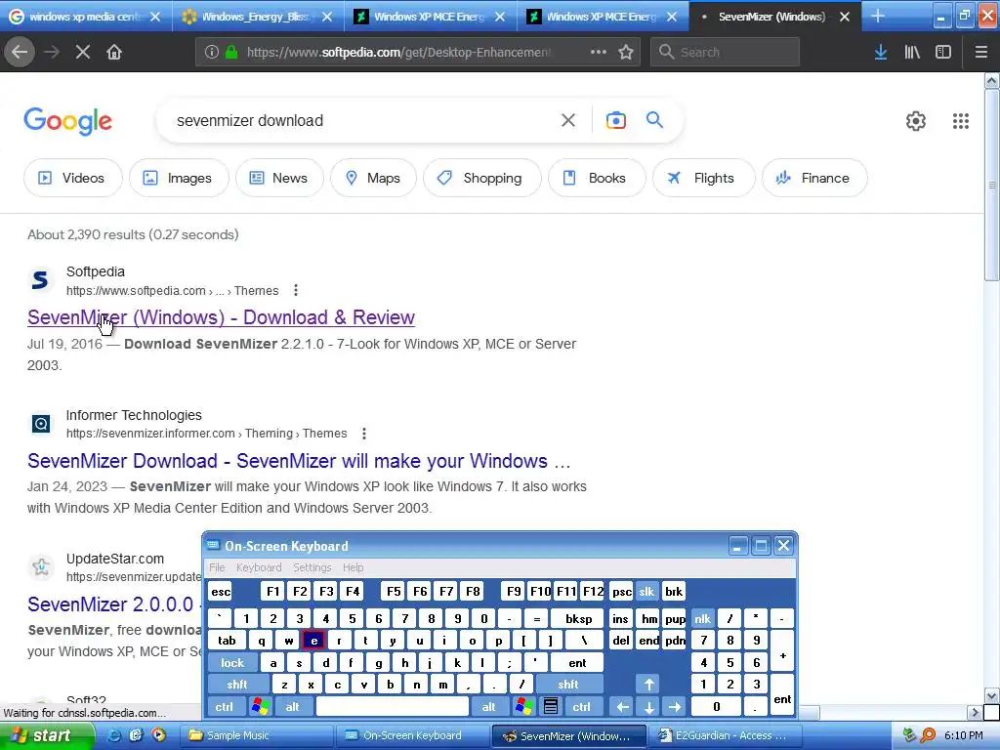Click the left Windows key on keyboard
The image size is (1000, 750).
click(260, 707)
